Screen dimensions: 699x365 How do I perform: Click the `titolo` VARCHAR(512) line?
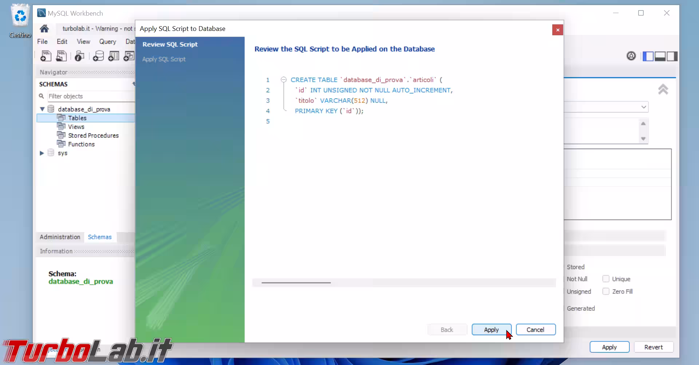[x=341, y=101]
